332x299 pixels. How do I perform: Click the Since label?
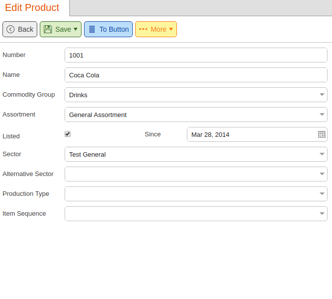[153, 134]
